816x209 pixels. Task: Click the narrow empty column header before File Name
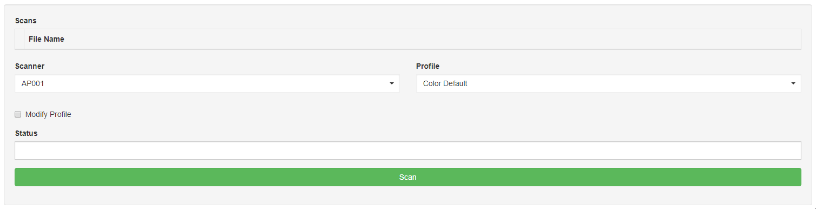(19, 39)
